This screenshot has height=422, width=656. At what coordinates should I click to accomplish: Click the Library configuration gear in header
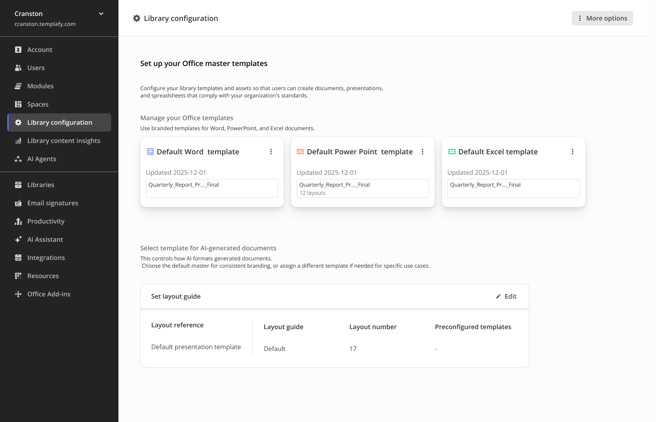tap(137, 18)
